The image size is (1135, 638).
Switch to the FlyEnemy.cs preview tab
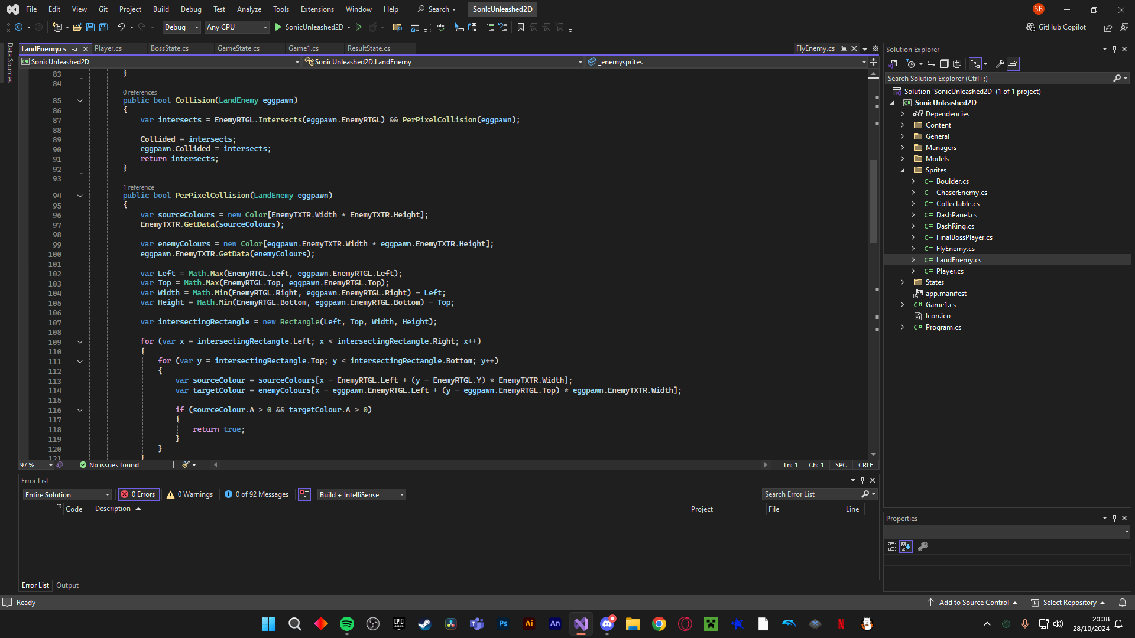click(815, 48)
